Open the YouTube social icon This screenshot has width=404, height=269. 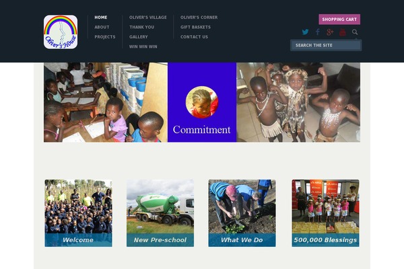click(343, 32)
